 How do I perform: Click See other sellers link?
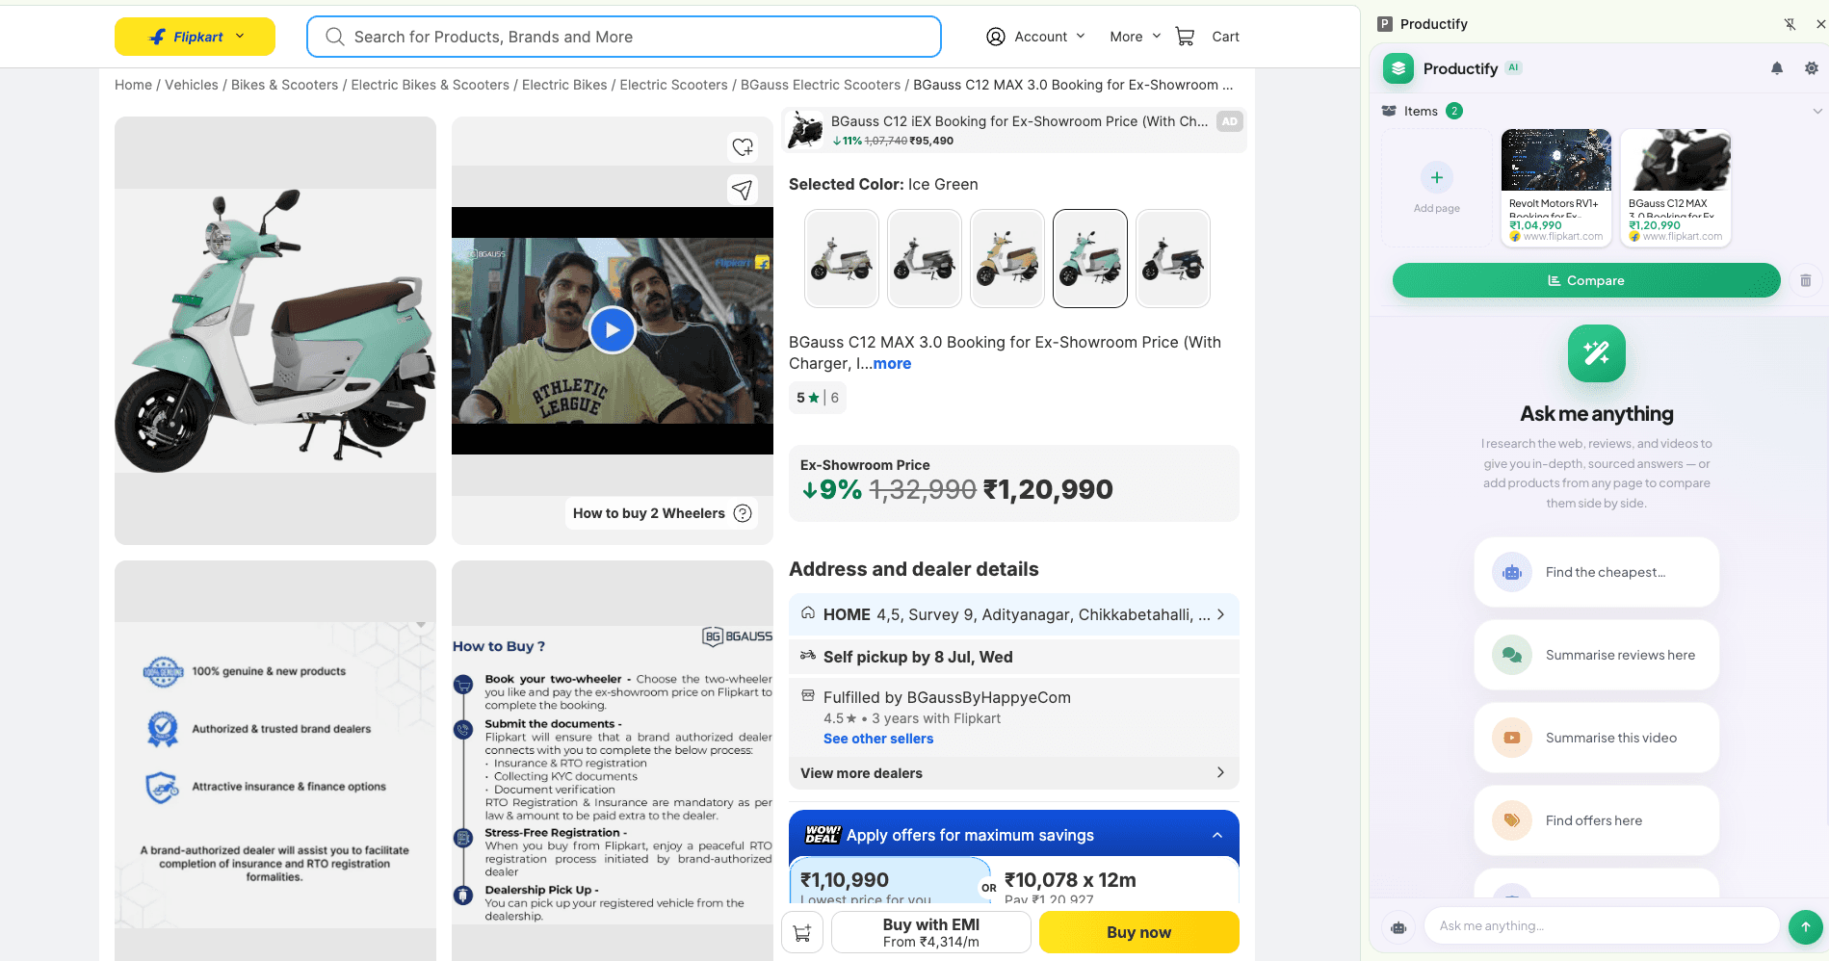[x=878, y=739]
